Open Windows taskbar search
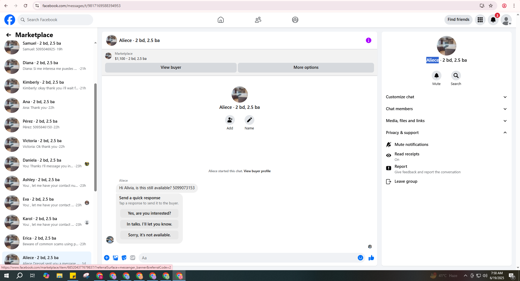Image resolution: width=520 pixels, height=281 pixels. pyautogui.click(x=19, y=276)
